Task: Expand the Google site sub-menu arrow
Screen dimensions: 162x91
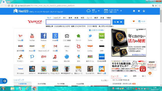Action: (x=57, y=40)
